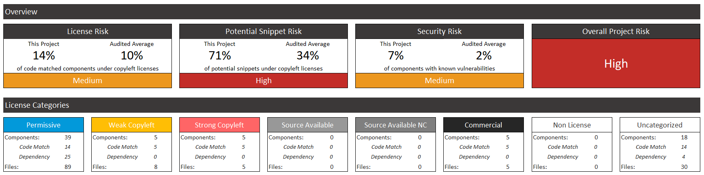Select the License Risk panel title
The image size is (704, 175).
pos(88,32)
